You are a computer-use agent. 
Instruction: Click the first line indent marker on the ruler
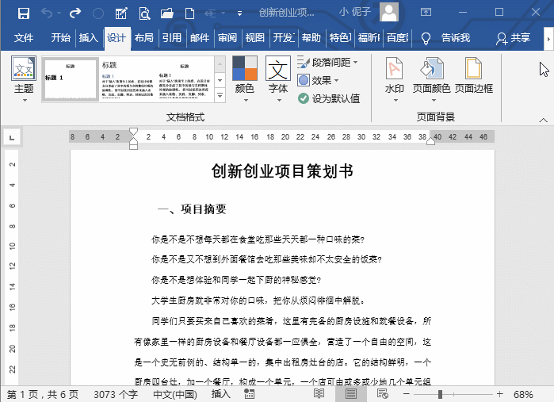point(133,132)
